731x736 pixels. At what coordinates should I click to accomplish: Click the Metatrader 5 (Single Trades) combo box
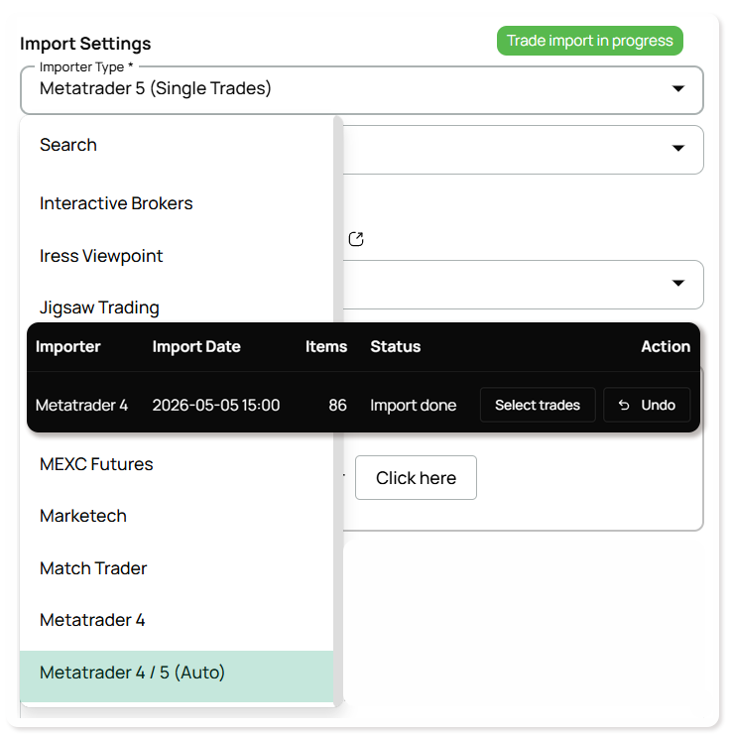click(361, 89)
